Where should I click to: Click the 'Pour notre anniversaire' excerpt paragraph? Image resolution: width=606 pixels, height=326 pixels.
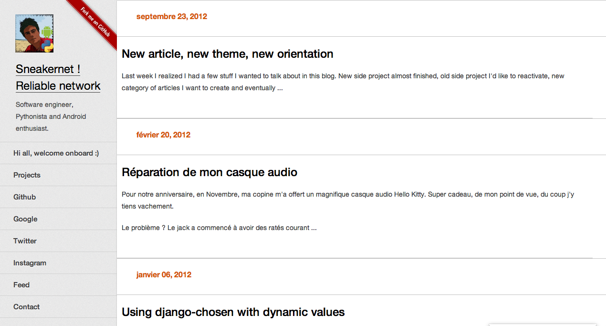click(x=347, y=200)
